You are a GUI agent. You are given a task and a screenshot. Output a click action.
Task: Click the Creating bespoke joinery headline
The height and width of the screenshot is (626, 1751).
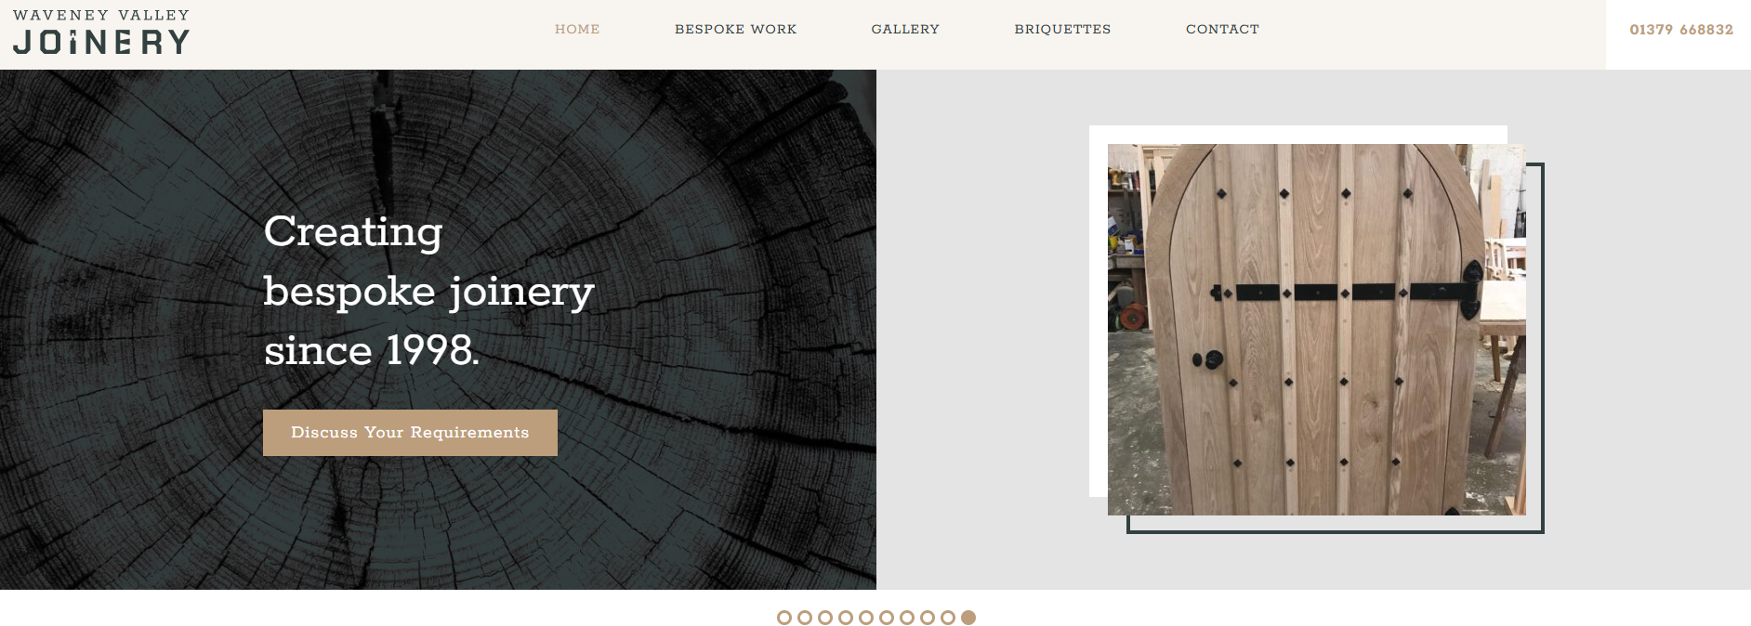click(x=428, y=291)
